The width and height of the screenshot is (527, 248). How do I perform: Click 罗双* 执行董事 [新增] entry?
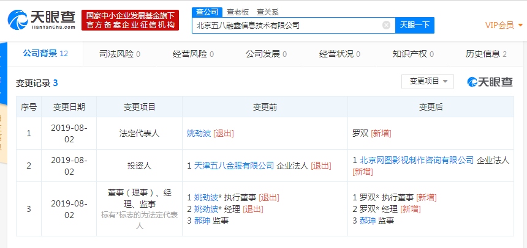tap(395, 197)
